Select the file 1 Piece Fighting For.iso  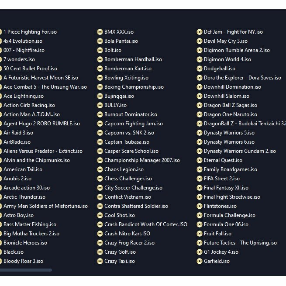coord(30,32)
